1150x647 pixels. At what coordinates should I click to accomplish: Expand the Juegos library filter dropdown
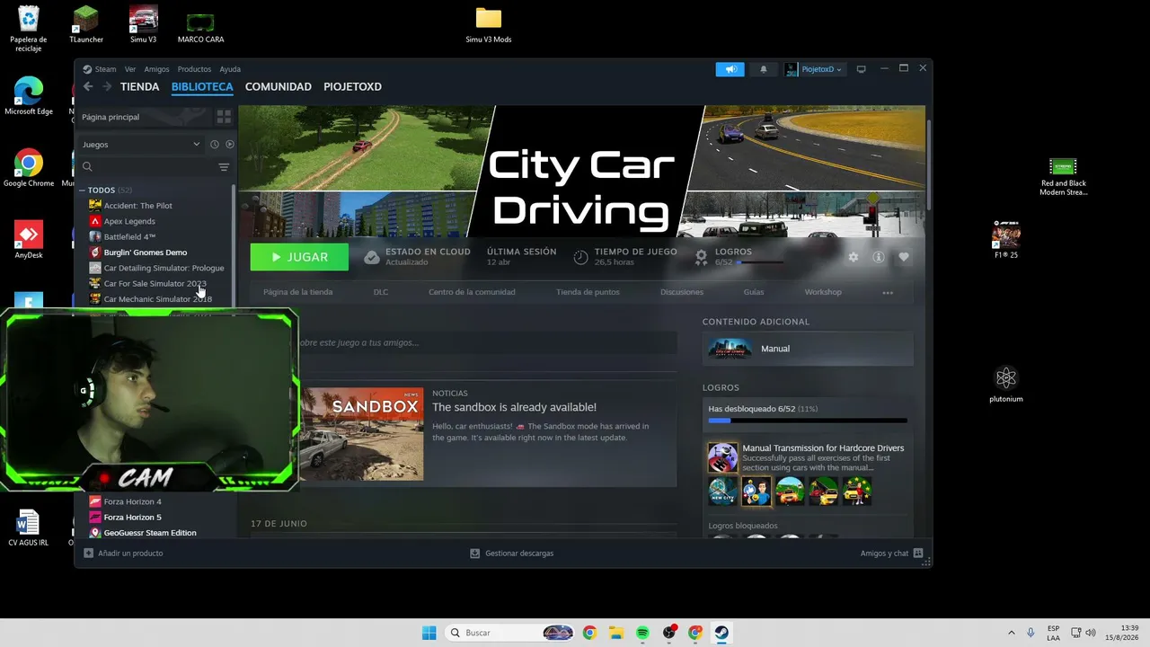tap(142, 144)
